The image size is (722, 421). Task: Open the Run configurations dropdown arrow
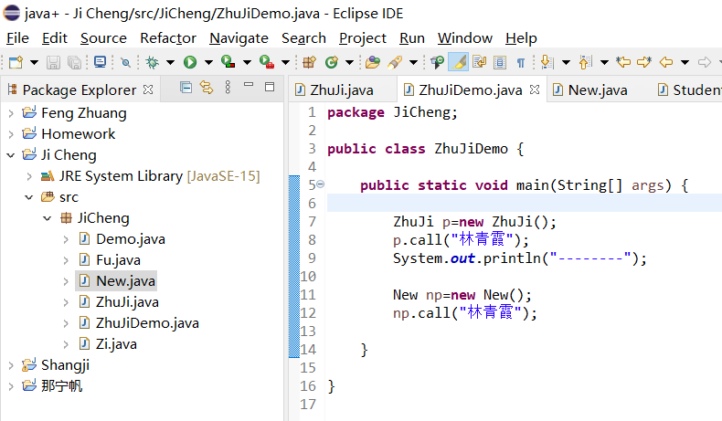208,62
